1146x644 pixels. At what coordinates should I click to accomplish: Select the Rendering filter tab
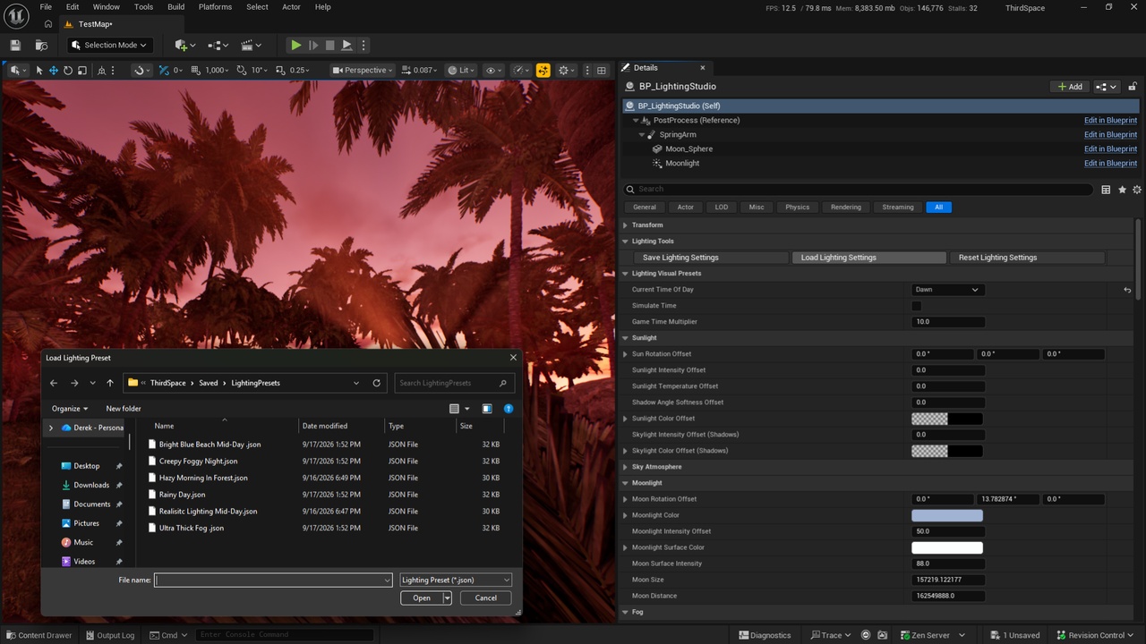845,207
